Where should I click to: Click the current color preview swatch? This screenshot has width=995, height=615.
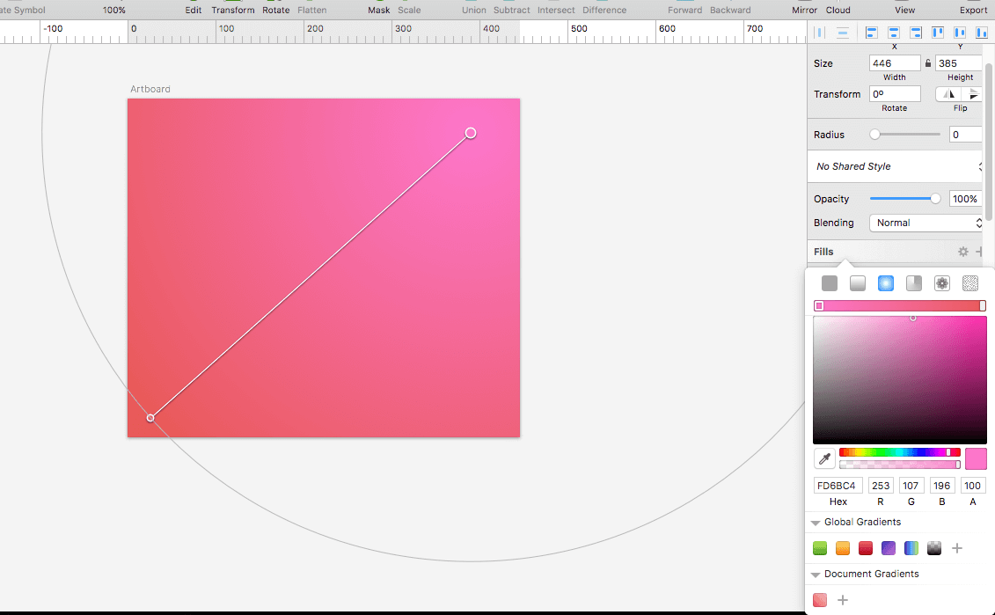(x=976, y=458)
